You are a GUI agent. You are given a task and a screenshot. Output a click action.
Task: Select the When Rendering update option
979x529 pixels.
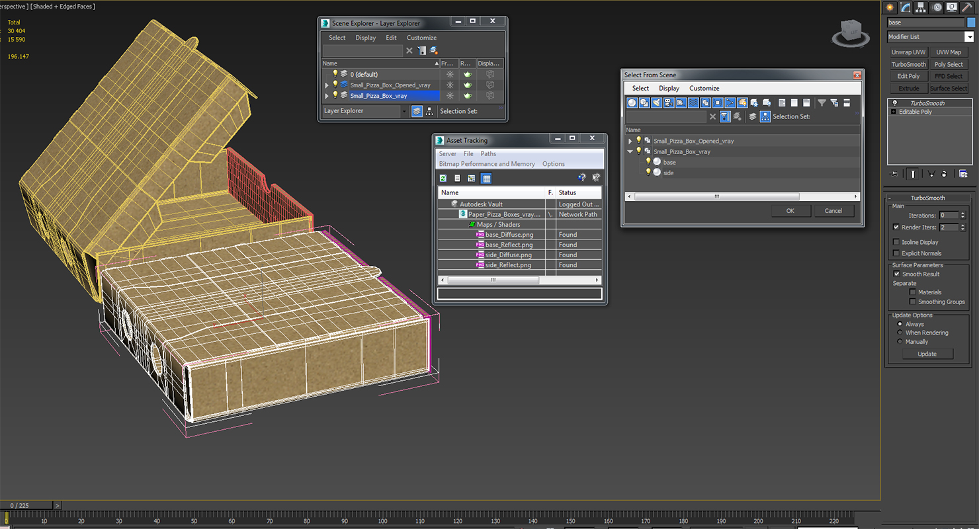click(900, 333)
